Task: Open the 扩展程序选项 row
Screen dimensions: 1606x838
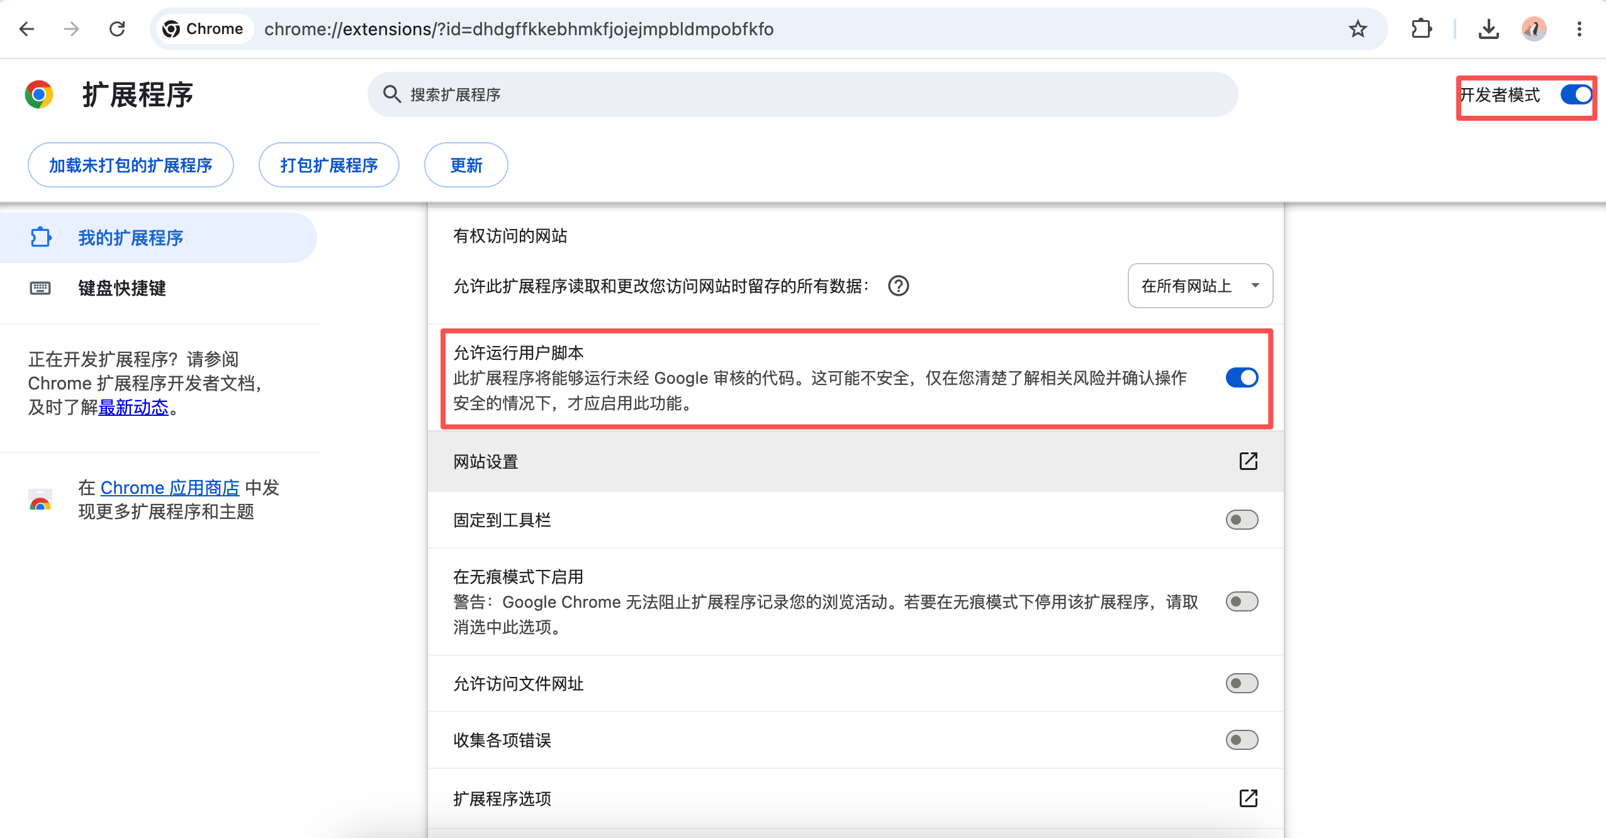Action: [x=856, y=798]
